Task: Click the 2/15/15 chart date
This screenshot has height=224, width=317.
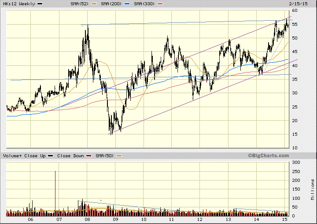Action: [x=299, y=4]
